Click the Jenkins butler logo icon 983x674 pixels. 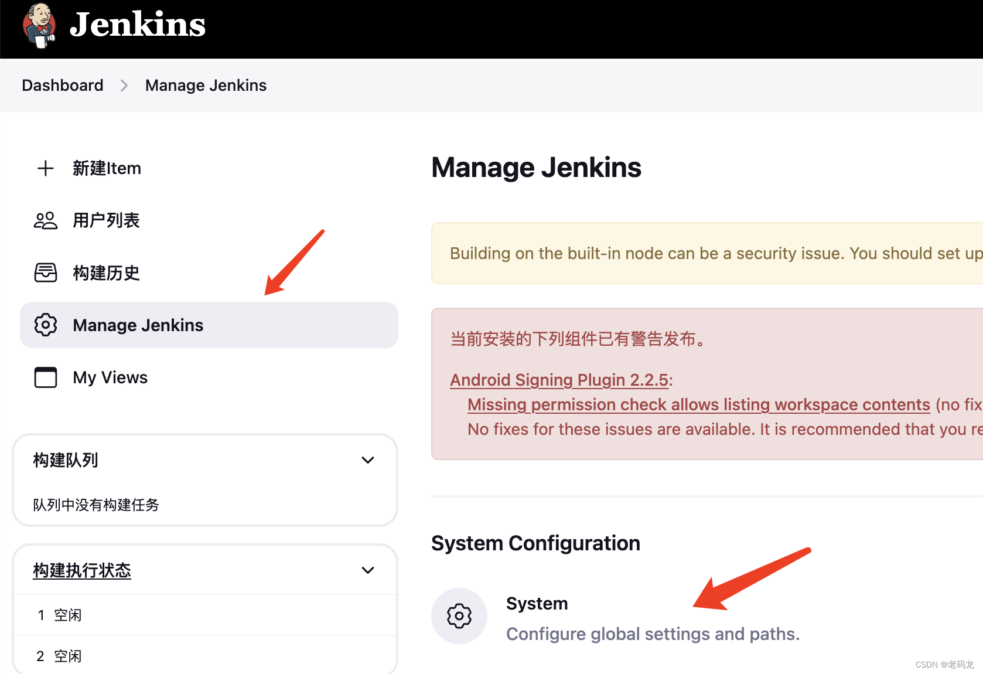(39, 26)
